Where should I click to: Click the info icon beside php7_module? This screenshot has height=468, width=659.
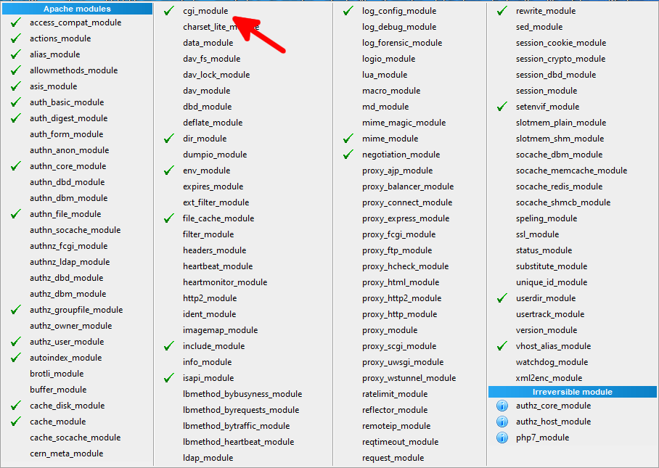502,438
